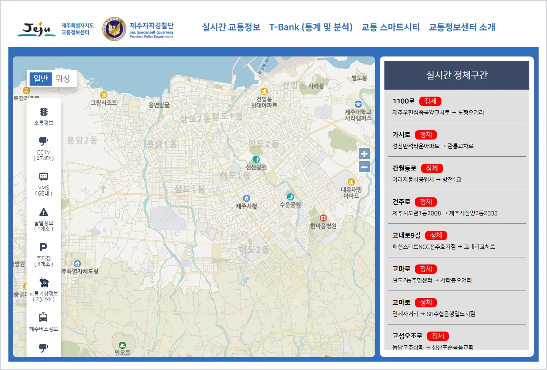Click 정체 badge next to 간월동로
The width and height of the screenshot is (547, 370).
pos(432,168)
